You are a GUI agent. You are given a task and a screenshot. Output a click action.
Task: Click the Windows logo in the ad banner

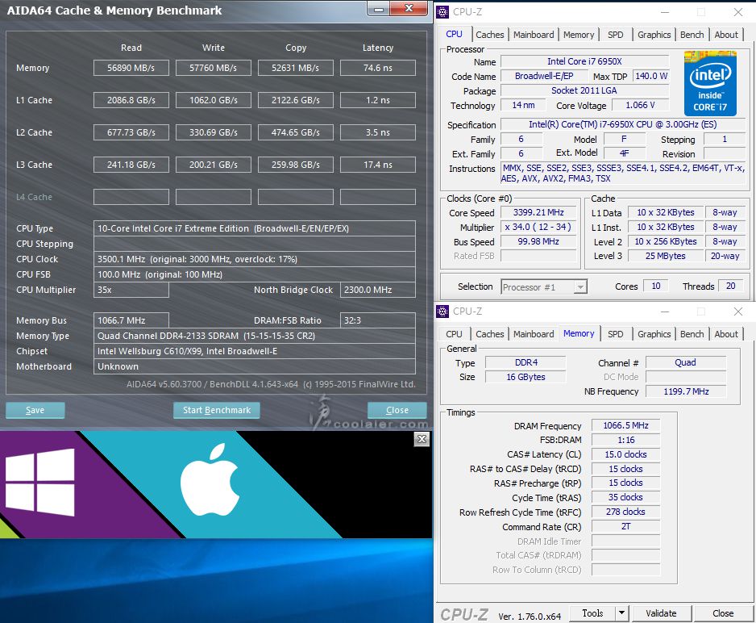click(40, 482)
